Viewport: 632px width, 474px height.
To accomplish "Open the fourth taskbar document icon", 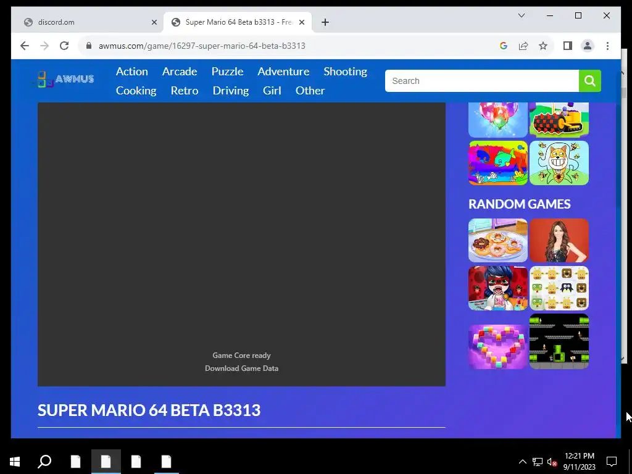I will pyautogui.click(x=166, y=462).
